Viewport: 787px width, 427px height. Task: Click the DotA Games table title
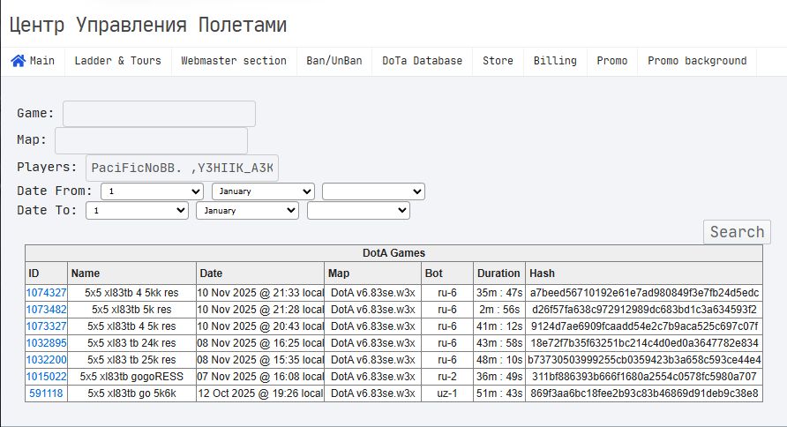tap(394, 253)
